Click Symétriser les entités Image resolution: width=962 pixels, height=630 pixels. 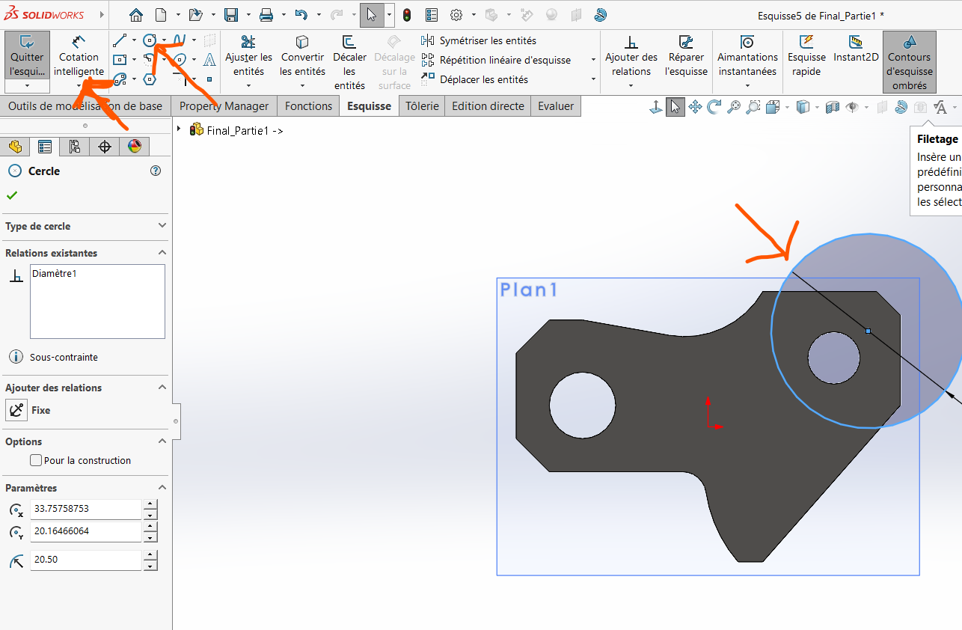point(479,40)
